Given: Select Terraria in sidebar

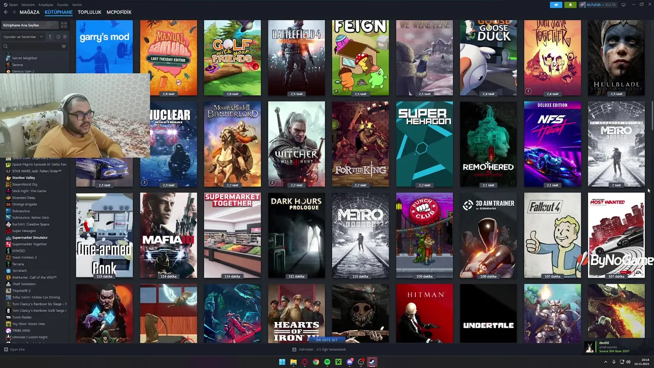Looking at the screenshot, I should coord(18,264).
